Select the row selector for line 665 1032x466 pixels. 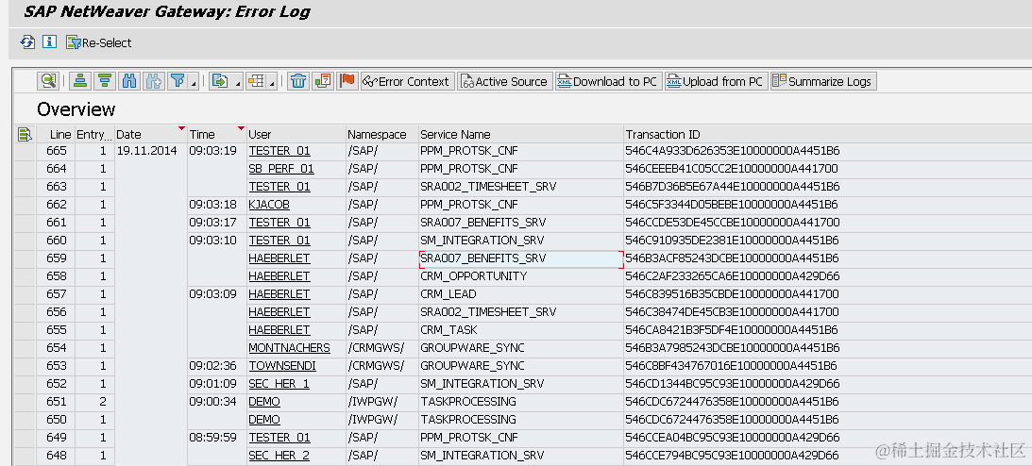tap(25, 151)
